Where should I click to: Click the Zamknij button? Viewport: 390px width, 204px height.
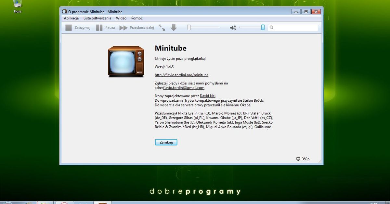(166, 142)
